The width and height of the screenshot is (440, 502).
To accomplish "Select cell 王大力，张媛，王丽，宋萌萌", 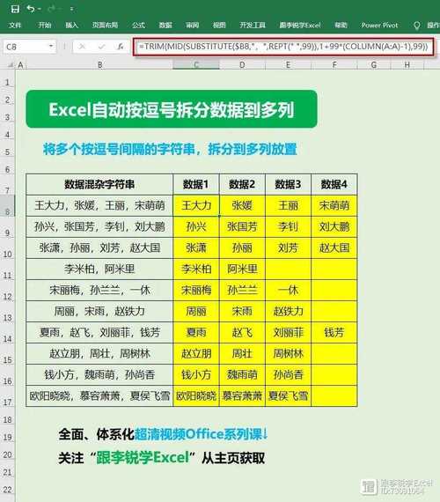I will coord(99,205).
